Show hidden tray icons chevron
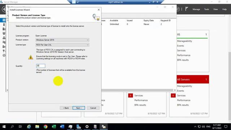This screenshot has width=231, height=130. tap(195, 127)
